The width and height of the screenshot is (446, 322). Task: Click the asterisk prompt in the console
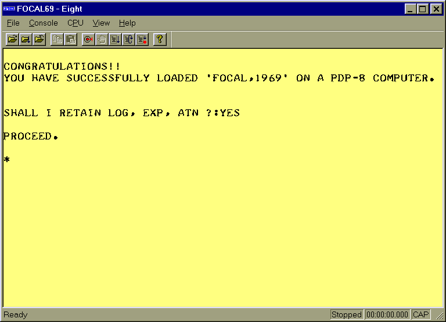[7, 159]
